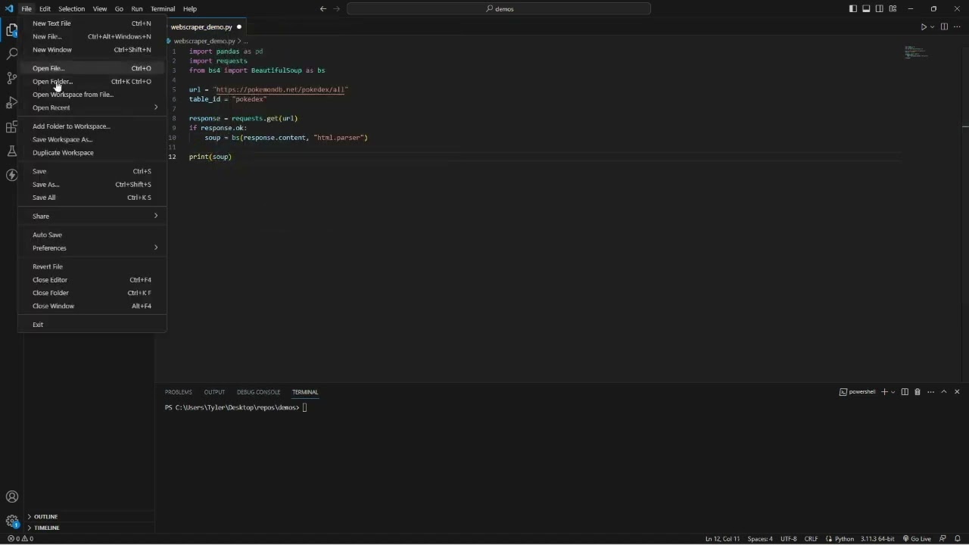Viewport: 969px width, 545px height.
Task: Choose Exit from File menu
Action: (92, 325)
